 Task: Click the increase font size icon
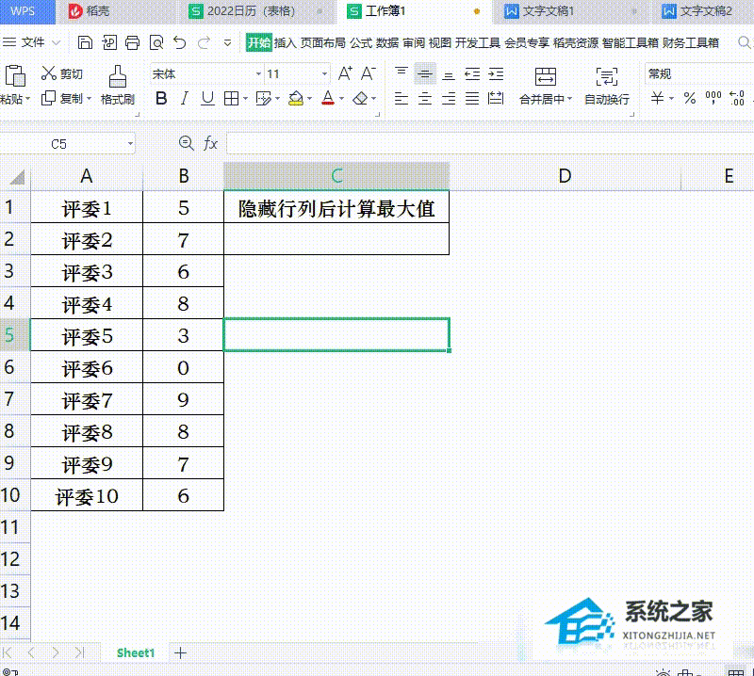(345, 73)
